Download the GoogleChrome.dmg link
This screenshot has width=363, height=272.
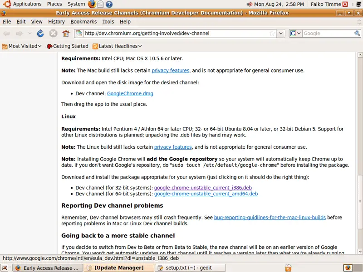[130, 94]
